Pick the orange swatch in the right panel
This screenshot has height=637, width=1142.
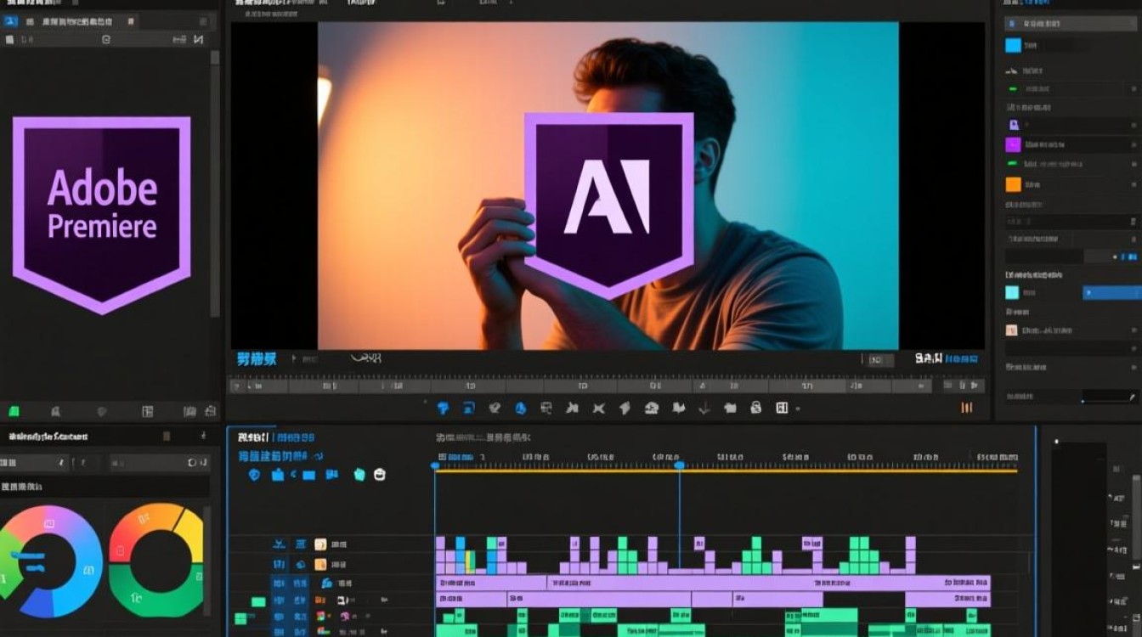[1013, 184]
